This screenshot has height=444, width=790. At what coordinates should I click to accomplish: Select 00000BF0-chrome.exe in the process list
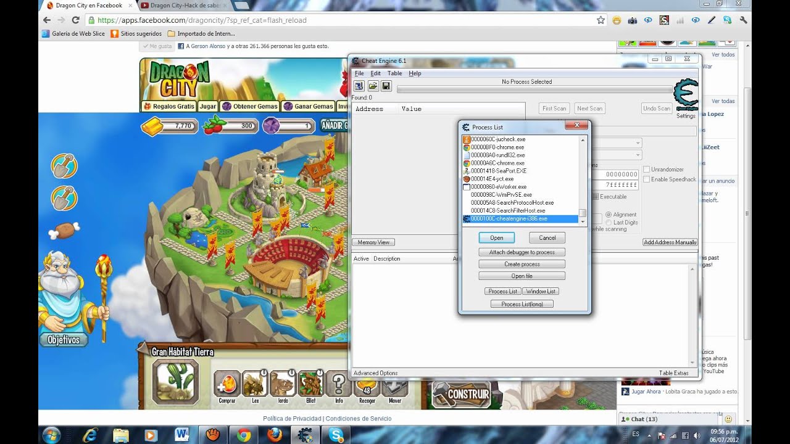click(520, 147)
